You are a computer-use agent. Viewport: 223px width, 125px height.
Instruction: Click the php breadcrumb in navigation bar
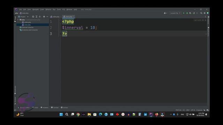(x=16, y=13)
